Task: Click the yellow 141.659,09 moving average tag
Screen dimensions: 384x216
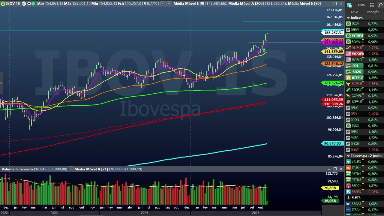Action: pyautogui.click(x=332, y=52)
